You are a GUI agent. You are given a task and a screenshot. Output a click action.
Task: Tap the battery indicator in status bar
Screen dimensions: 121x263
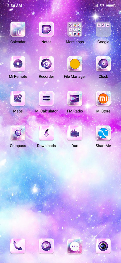tap(110, 6)
